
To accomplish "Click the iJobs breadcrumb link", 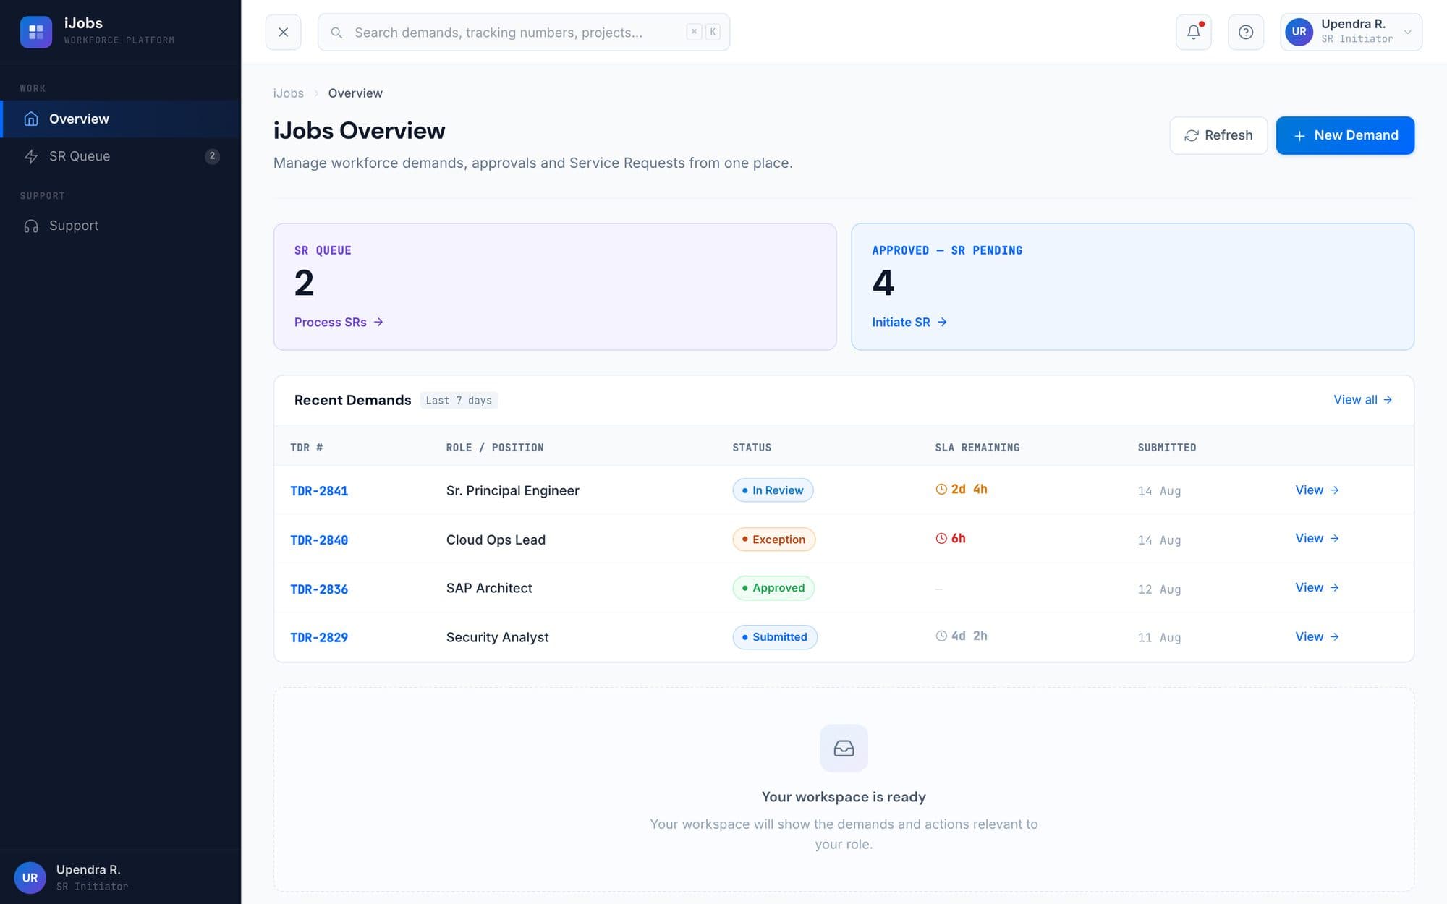I will 288,93.
